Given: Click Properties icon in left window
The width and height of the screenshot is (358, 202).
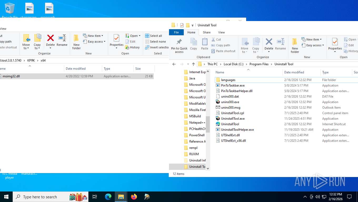Looking at the screenshot, I should [116, 38].
